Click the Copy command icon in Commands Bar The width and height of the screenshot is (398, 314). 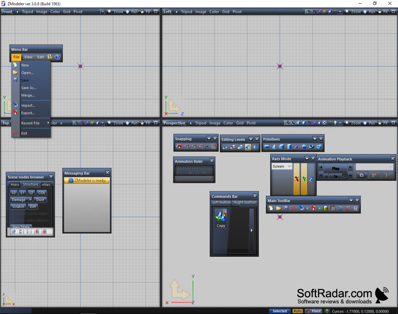point(221,218)
